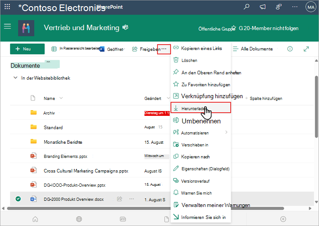Viewport: 319px width, 226px height.
Task: Select Löschen from the menu
Action: coord(201,60)
